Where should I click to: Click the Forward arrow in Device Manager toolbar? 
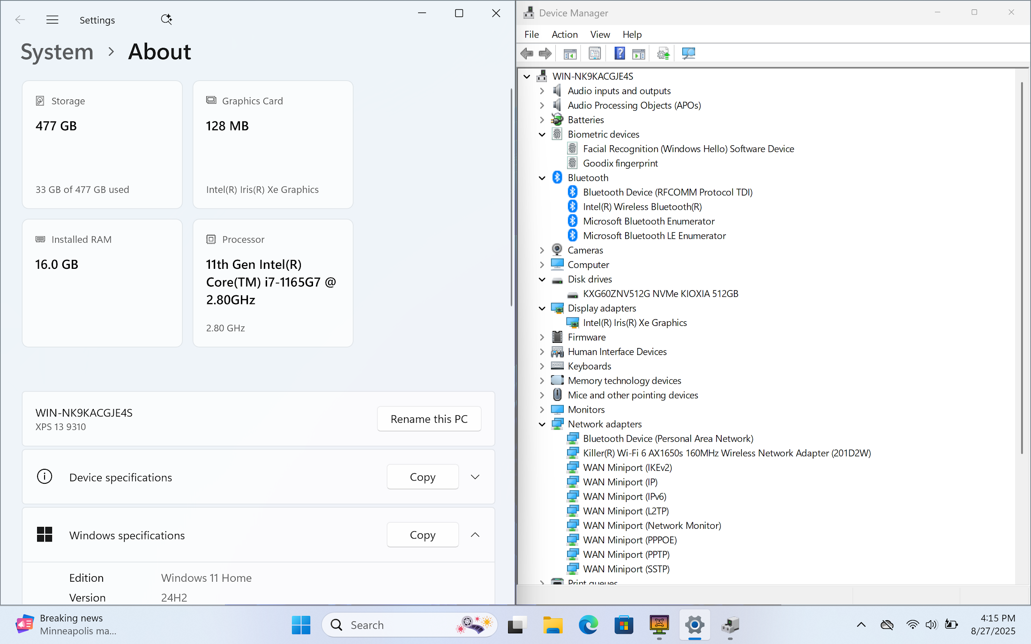coord(545,53)
